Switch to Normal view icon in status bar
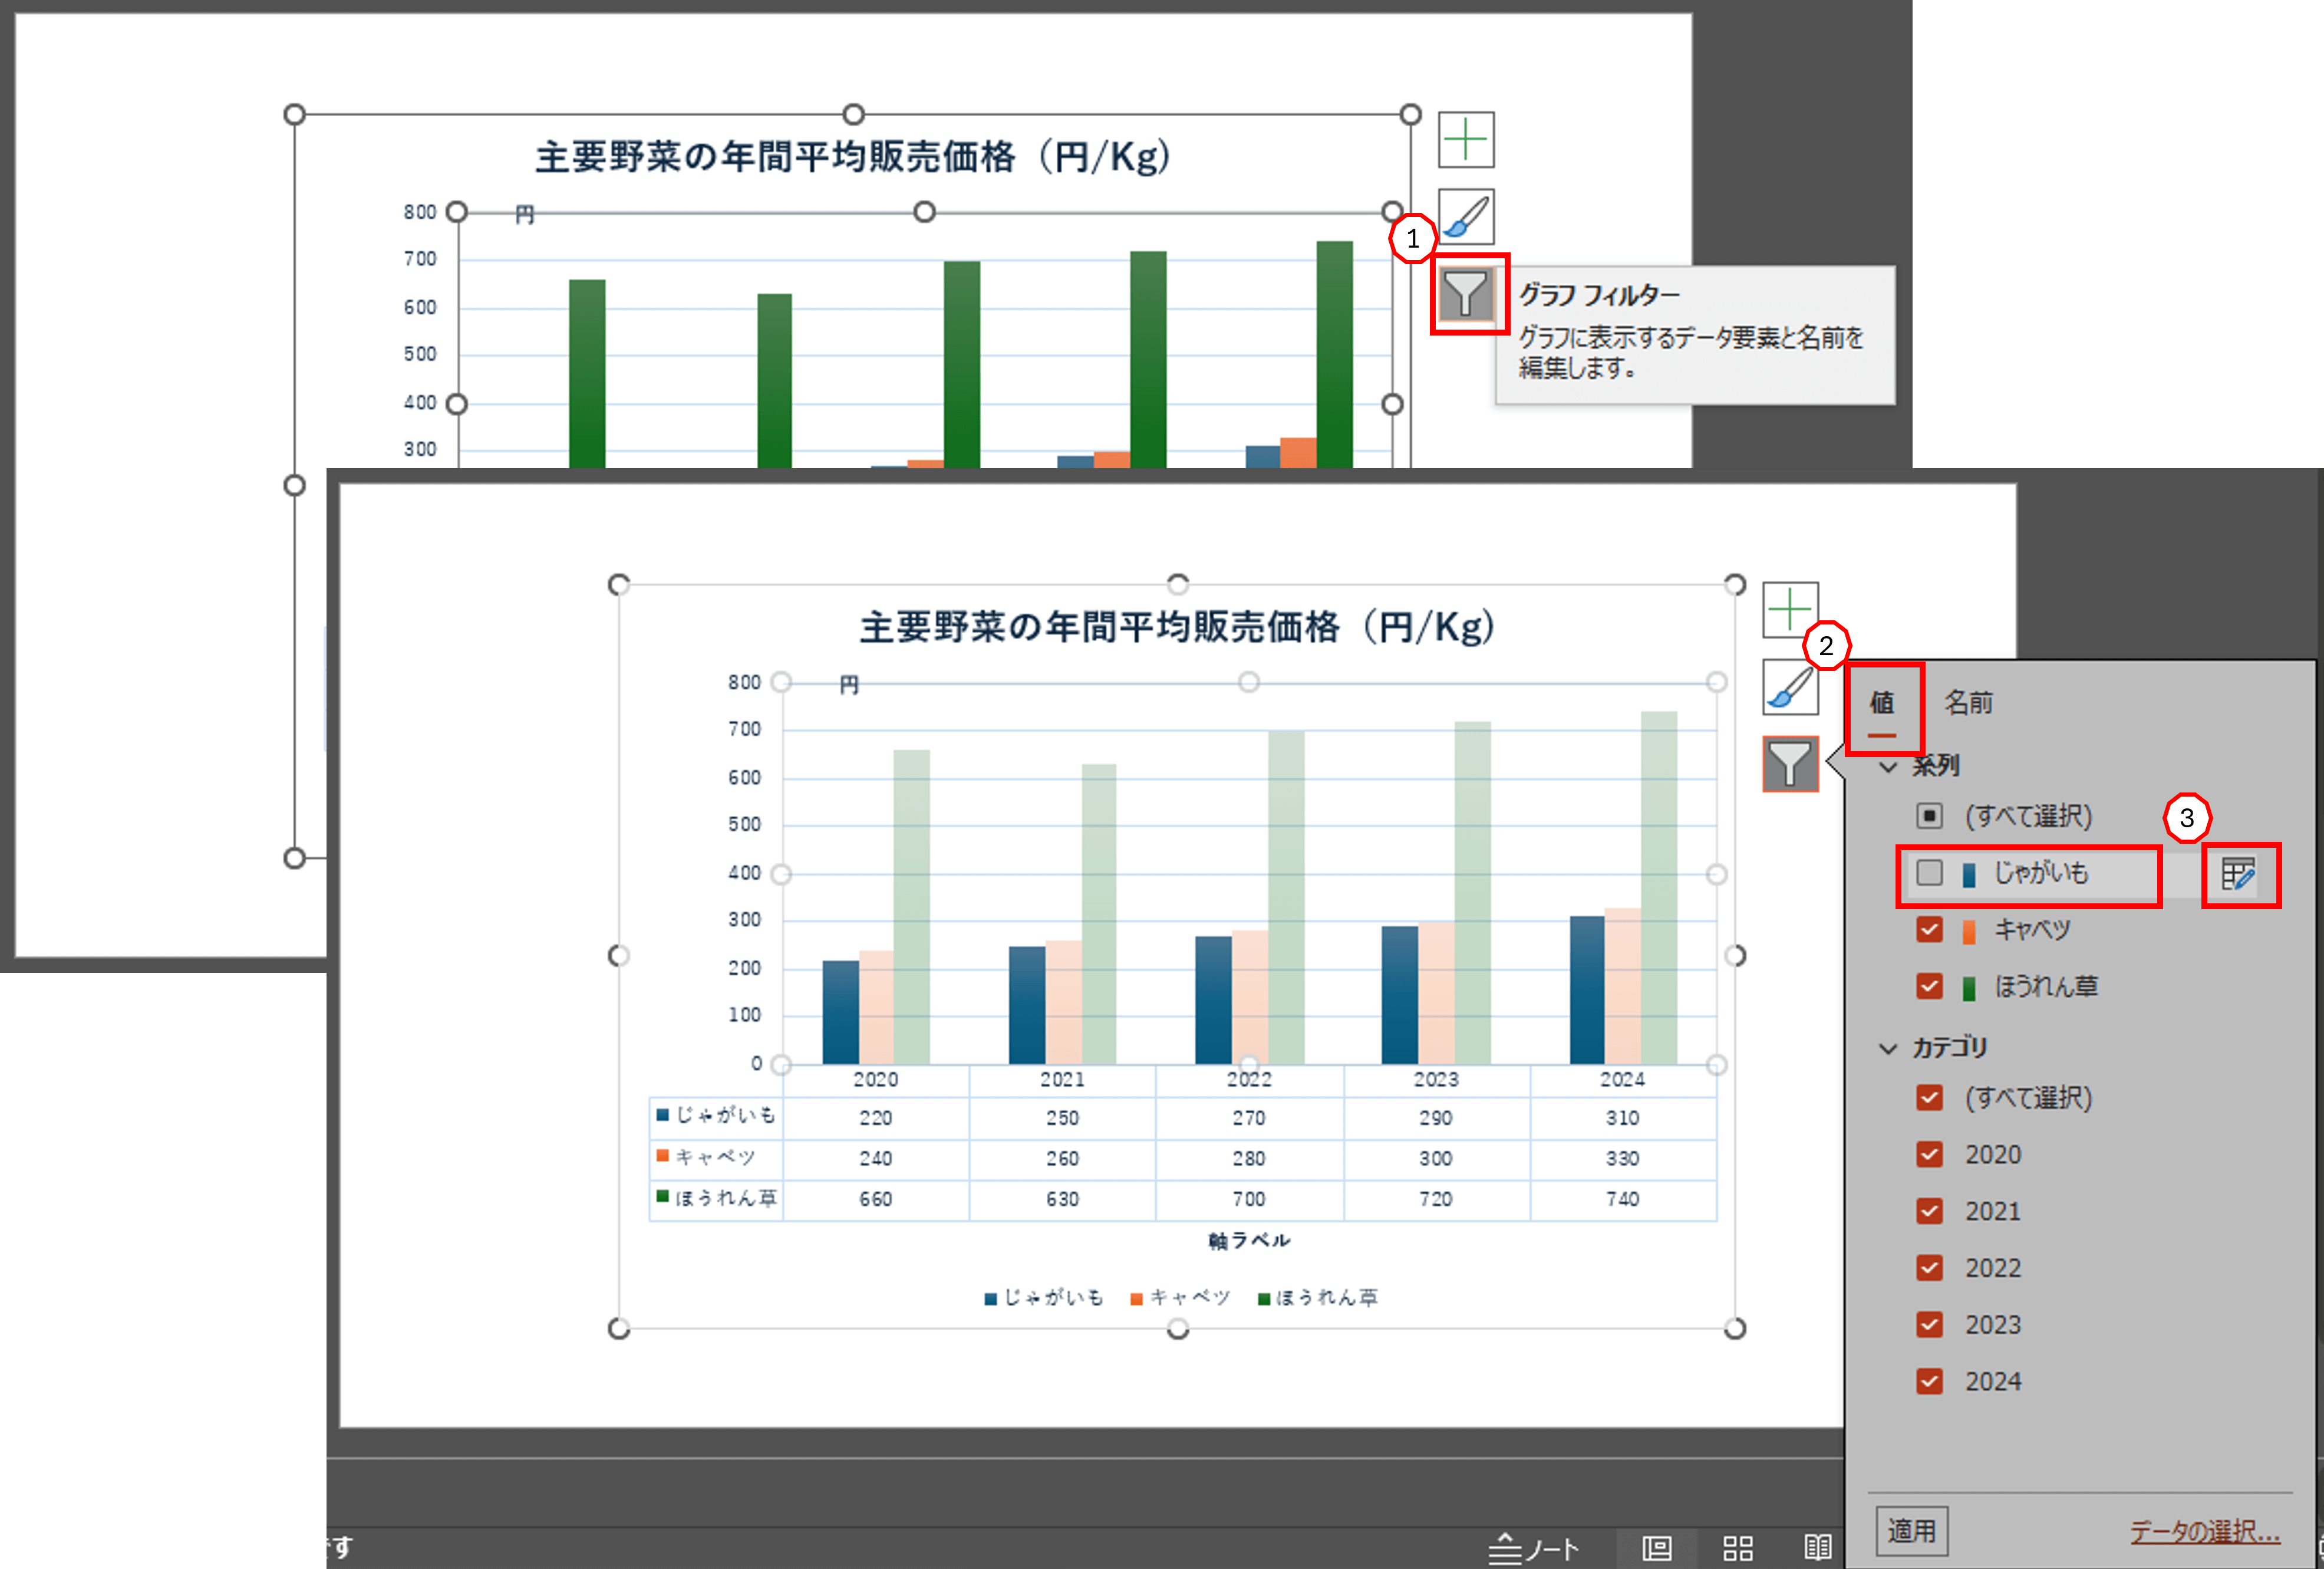 (1657, 1548)
